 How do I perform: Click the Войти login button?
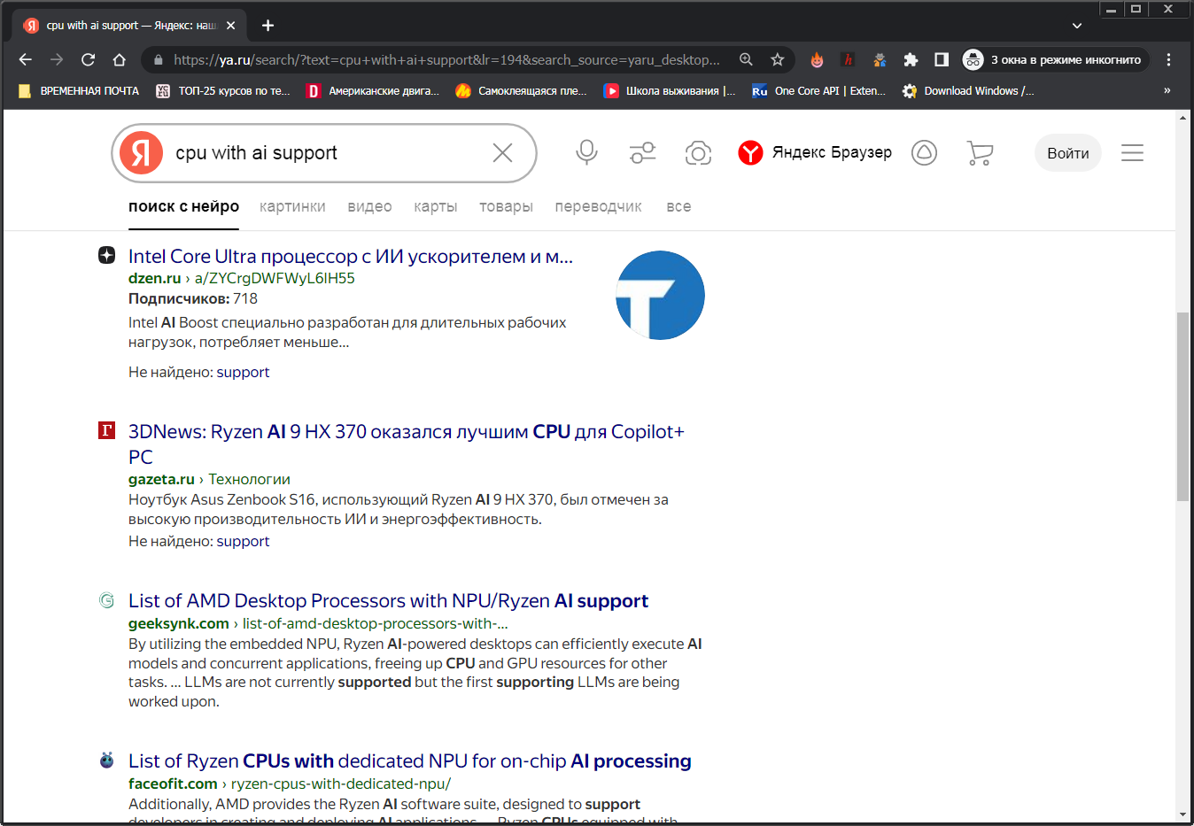click(1068, 153)
